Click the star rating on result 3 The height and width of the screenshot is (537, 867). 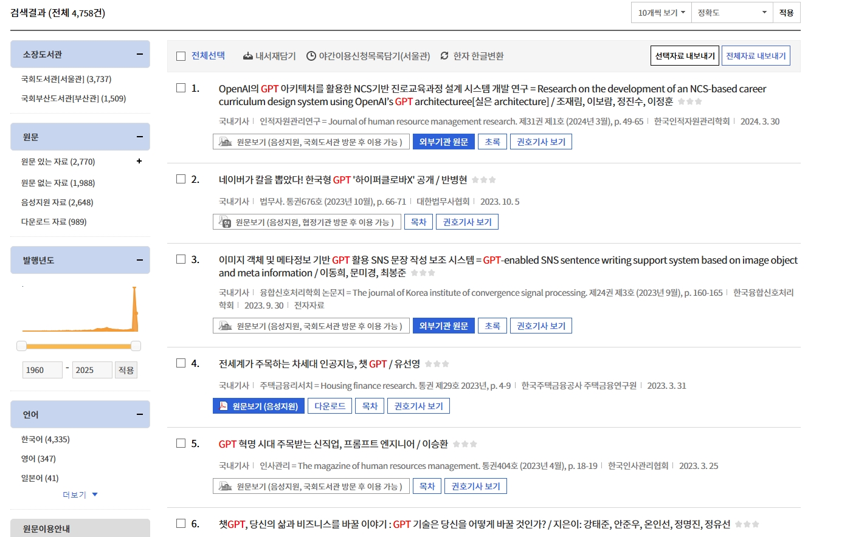423,273
